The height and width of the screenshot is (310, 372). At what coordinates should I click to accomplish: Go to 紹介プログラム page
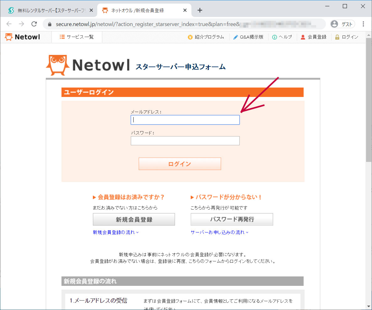coord(206,37)
